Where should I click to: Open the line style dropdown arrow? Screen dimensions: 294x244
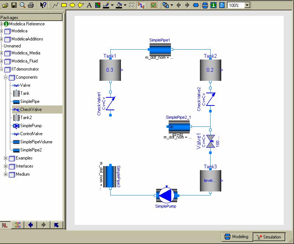112,5
